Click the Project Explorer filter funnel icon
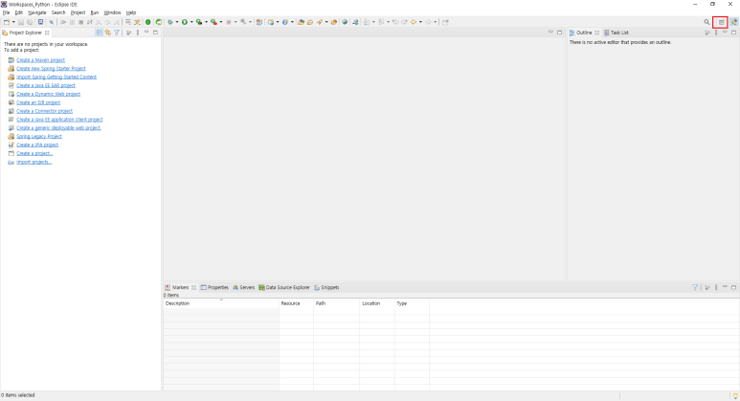740x401 pixels. tap(117, 33)
